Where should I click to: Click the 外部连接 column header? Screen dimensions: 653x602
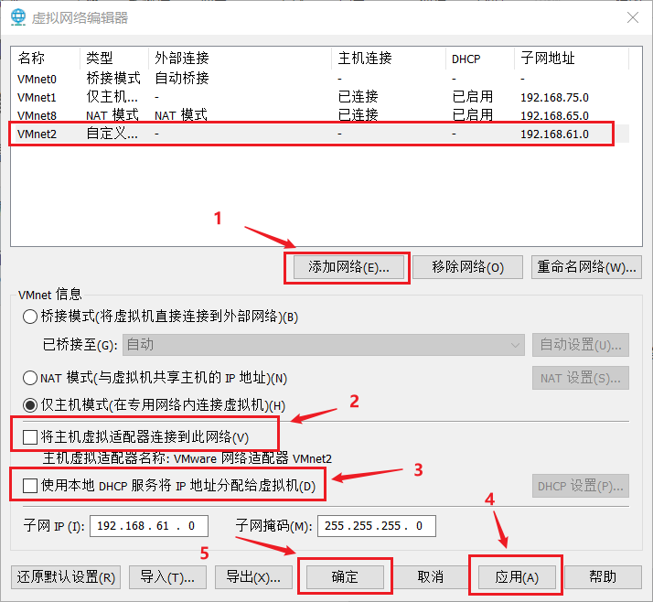coord(241,59)
